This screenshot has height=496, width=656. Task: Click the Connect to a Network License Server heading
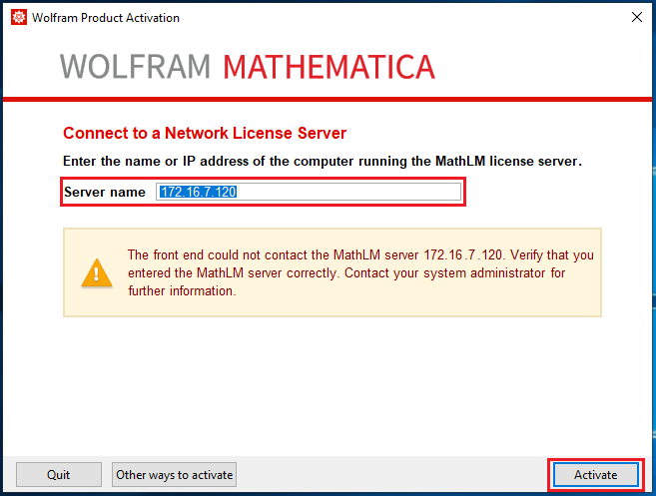[x=205, y=133]
